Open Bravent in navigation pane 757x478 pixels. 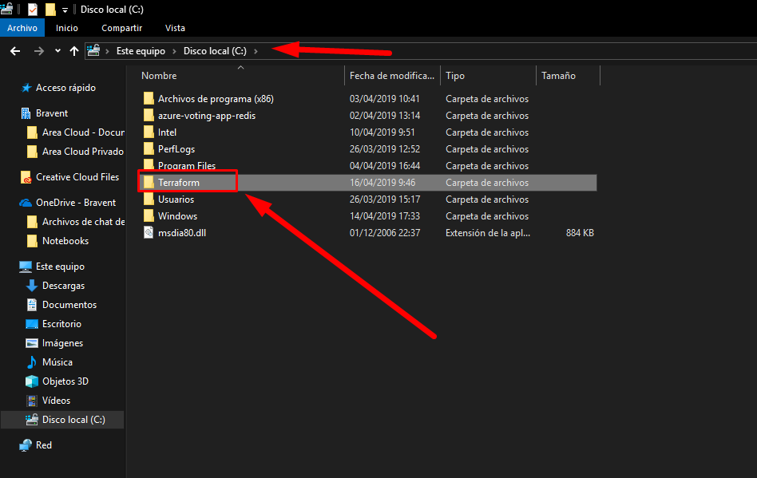(52, 113)
